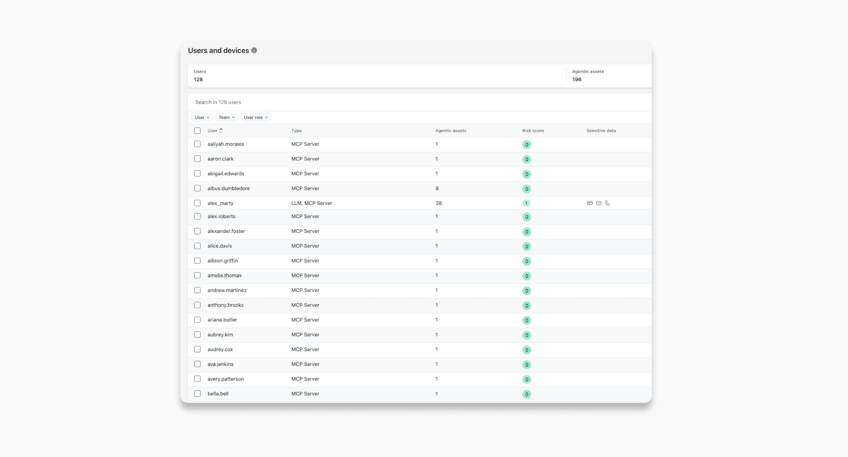The height and width of the screenshot is (457, 848).
Task: Tick the albus.dumbledore checkbox
Action: [198, 188]
